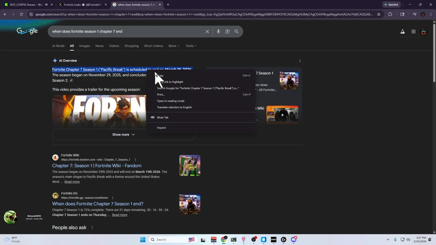Switch to the Short videos tab
The height and width of the screenshot is (245, 436).
tap(154, 46)
